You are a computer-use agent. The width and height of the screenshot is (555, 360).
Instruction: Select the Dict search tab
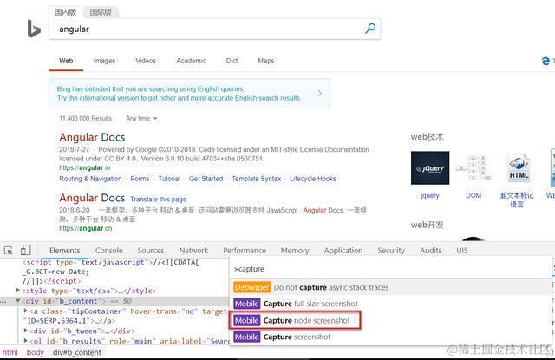pyautogui.click(x=232, y=61)
